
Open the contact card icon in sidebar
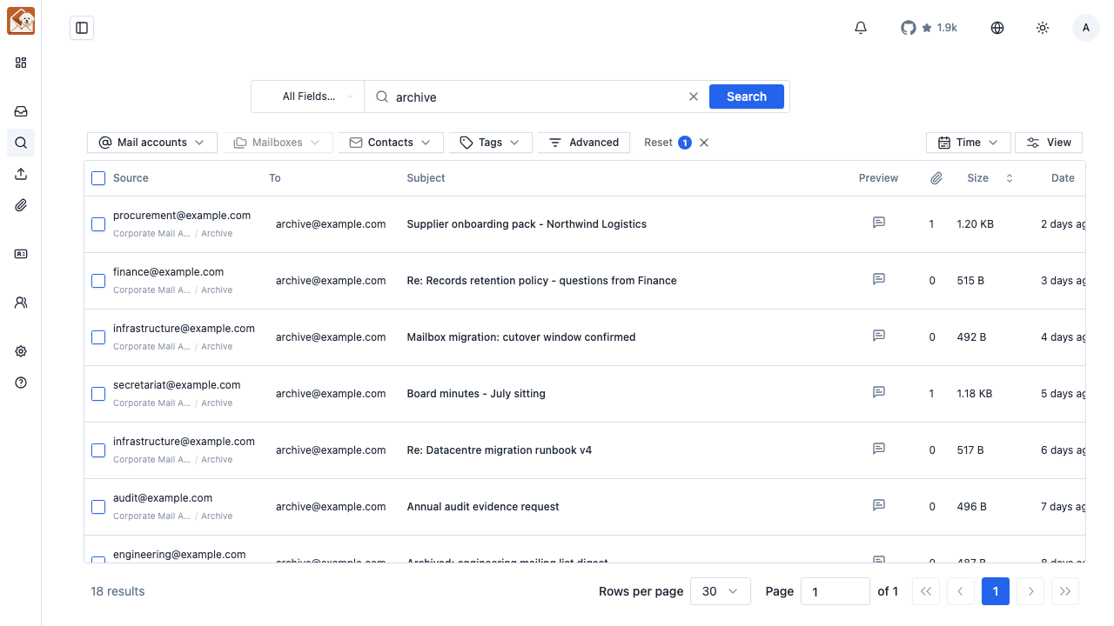[x=21, y=254]
